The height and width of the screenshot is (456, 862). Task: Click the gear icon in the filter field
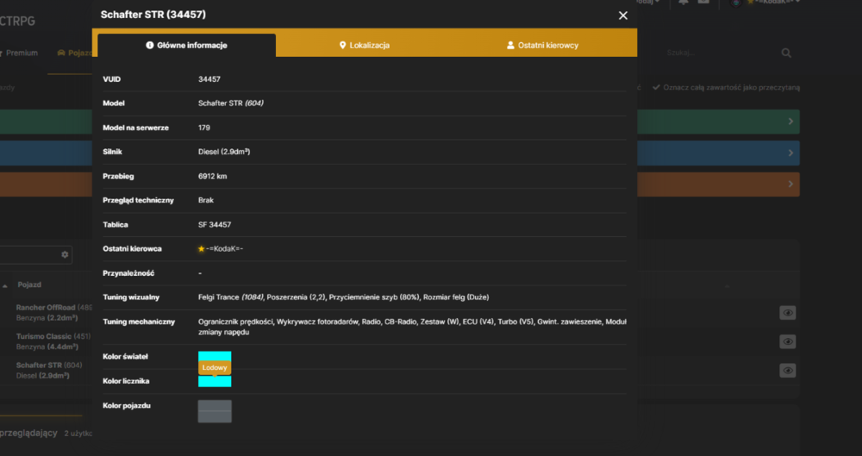(x=65, y=254)
